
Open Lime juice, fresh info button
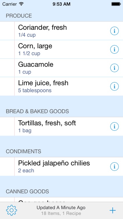click(114, 86)
